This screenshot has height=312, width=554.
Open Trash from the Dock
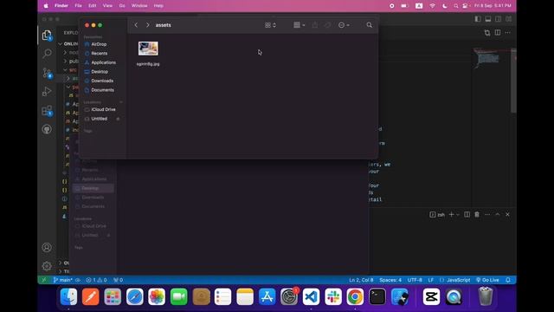pyautogui.click(x=486, y=296)
